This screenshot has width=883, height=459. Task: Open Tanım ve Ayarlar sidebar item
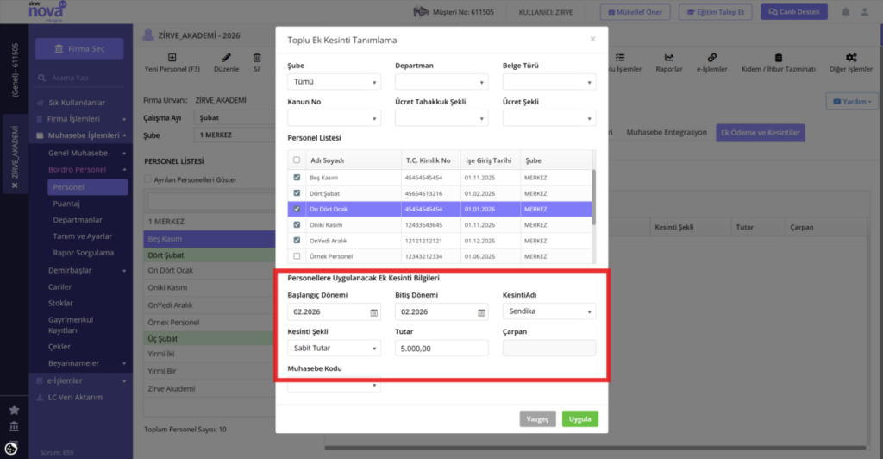point(82,236)
